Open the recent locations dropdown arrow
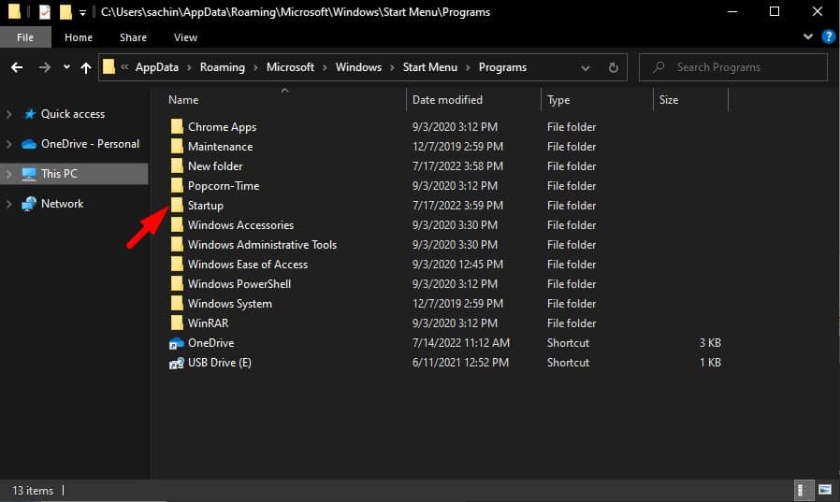Viewport: 840px width, 502px height. coord(66,67)
